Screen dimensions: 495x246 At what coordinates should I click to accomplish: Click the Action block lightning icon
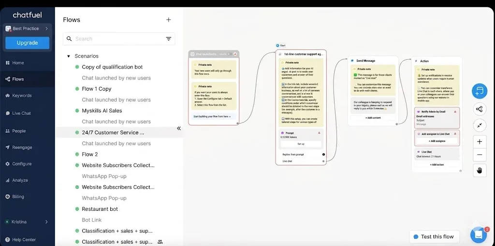click(416, 61)
